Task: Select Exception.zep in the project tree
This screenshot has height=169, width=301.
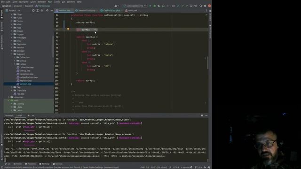Action: [x=26, y=74]
